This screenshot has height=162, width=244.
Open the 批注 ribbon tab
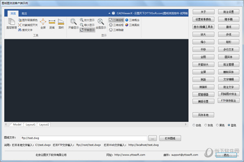pos(24,13)
